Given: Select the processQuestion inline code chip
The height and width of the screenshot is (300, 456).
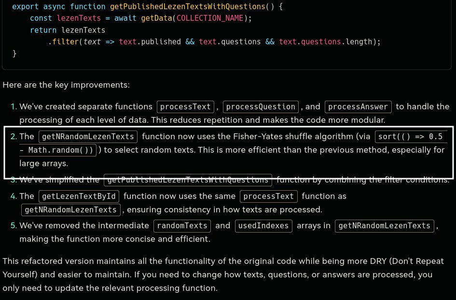Looking at the screenshot, I should click(261, 106).
